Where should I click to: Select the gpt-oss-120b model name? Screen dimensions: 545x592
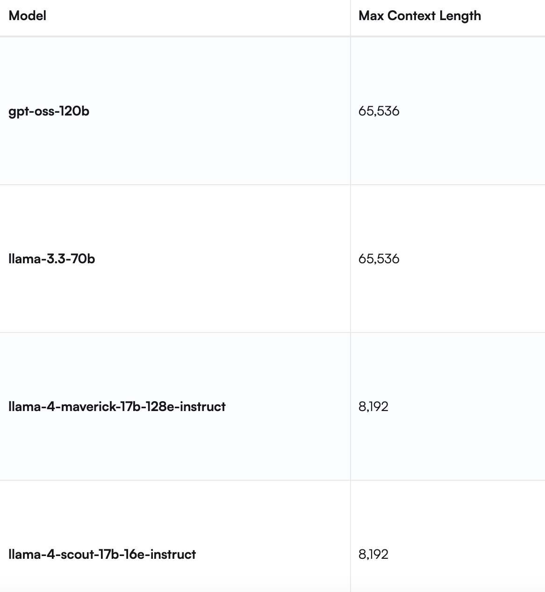coord(49,111)
